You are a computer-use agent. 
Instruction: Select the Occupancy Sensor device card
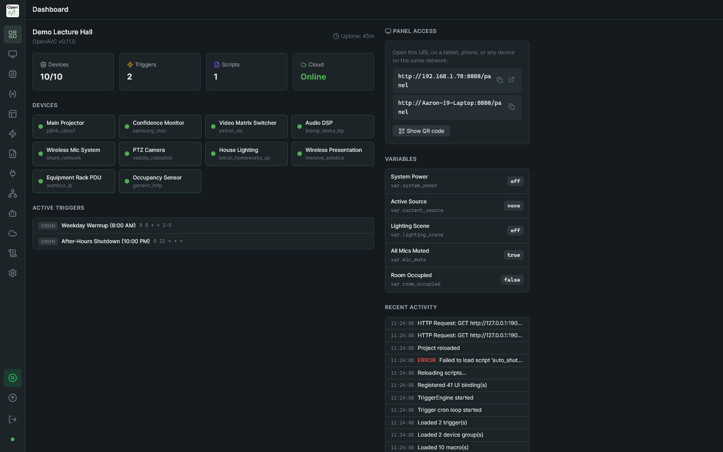[x=160, y=181]
